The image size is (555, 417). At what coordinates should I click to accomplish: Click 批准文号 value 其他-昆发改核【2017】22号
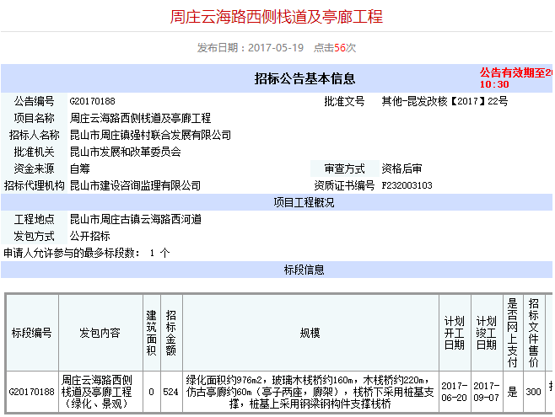pos(445,101)
